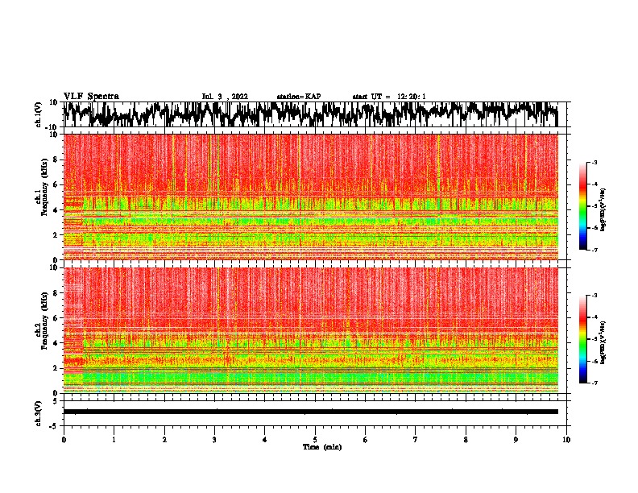Click the "4" kHz tick of ch.2 spectrogram

click(x=56, y=343)
